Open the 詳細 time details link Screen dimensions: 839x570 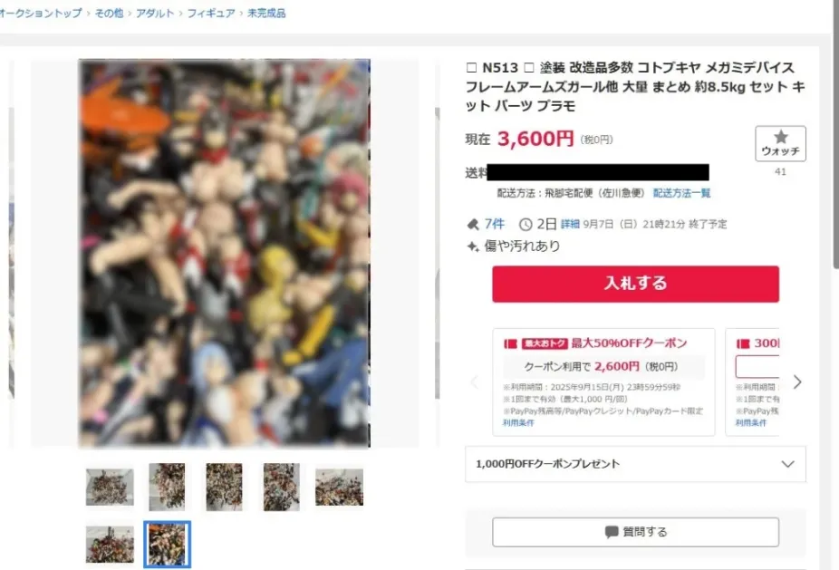pyautogui.click(x=570, y=224)
